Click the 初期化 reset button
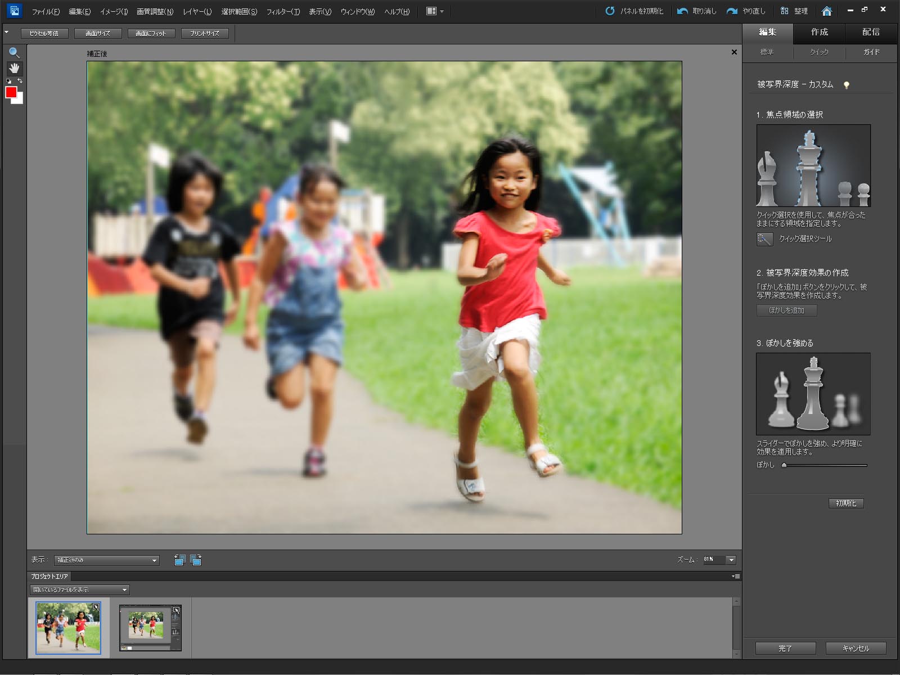This screenshot has width=900, height=675. [846, 503]
